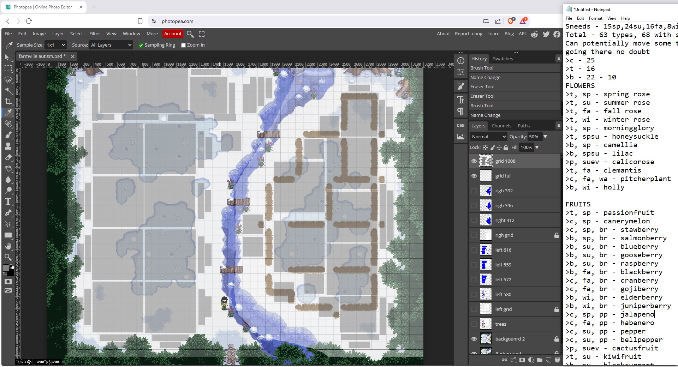The image size is (678, 367).
Task: Switch to the Paths tab
Action: pyautogui.click(x=524, y=126)
